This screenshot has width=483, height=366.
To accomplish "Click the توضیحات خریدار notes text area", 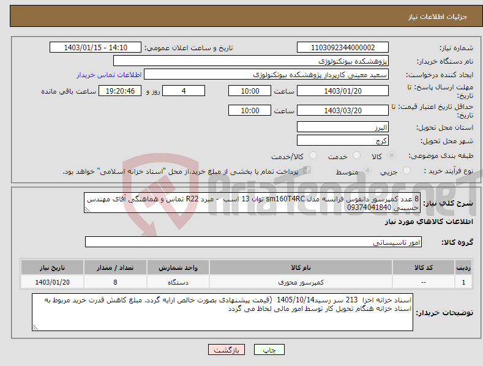I will tap(222, 312).
